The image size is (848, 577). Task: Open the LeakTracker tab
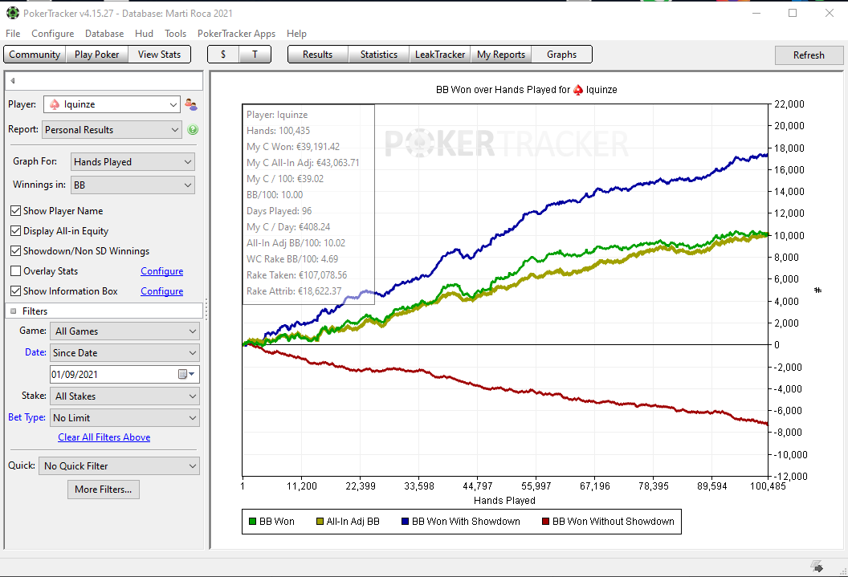pyautogui.click(x=440, y=55)
